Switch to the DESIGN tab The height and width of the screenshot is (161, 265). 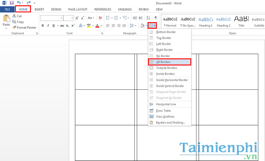(x=56, y=9)
